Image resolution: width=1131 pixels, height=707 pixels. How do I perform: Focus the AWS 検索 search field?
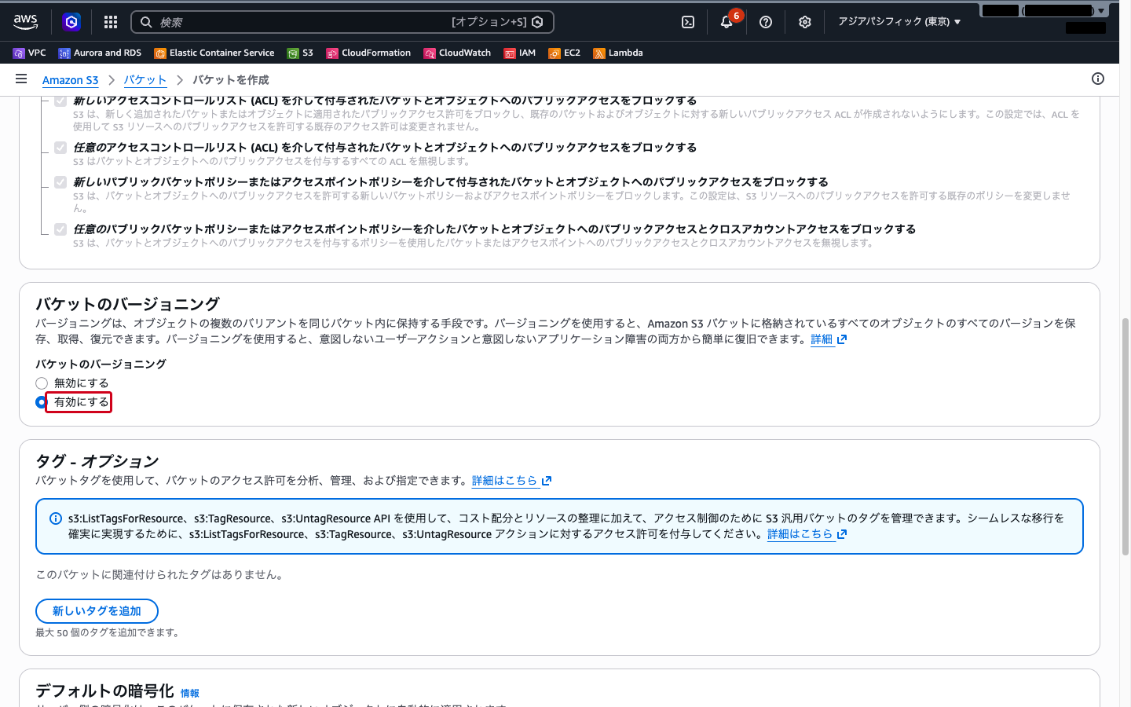342,22
